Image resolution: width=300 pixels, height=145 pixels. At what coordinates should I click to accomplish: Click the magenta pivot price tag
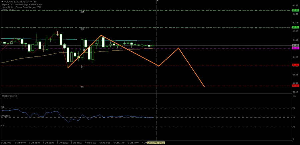tap(295, 48)
